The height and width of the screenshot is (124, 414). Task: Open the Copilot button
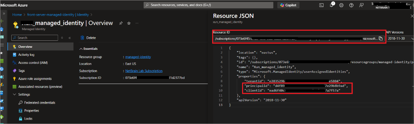tap(288, 5)
